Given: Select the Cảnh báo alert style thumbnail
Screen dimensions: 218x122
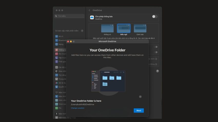Looking at the screenshot, I should [x=140, y=28].
